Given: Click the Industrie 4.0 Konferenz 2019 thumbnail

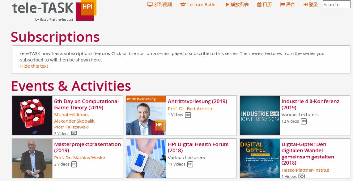Looking at the screenshot, I should (260, 115).
